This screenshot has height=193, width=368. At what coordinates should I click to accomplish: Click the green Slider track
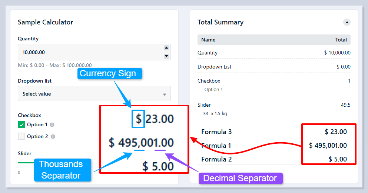[25, 162]
